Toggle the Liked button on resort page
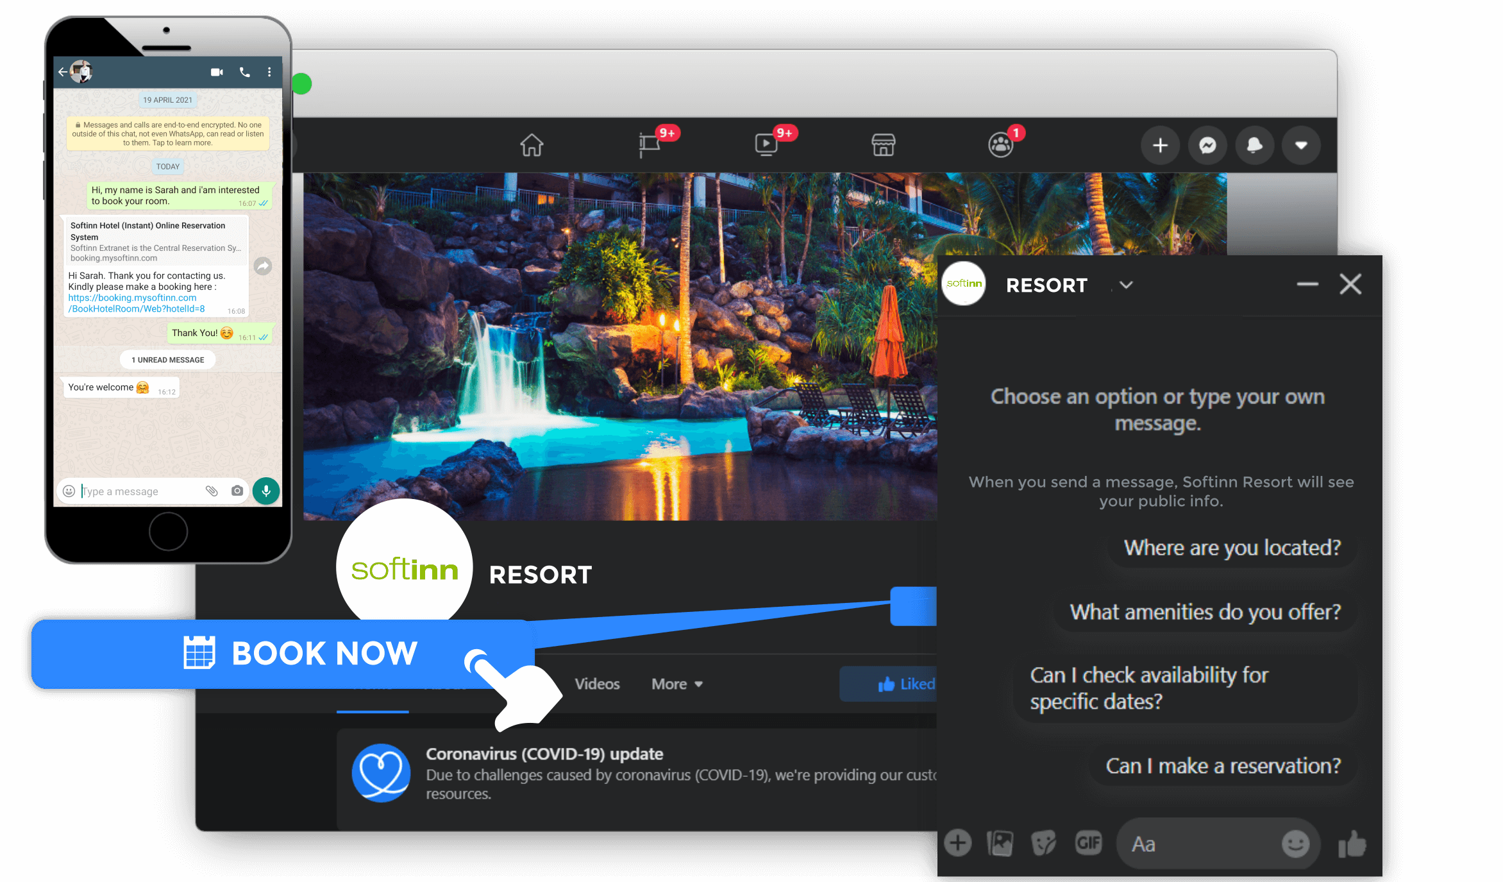The width and height of the screenshot is (1503, 882). point(898,684)
